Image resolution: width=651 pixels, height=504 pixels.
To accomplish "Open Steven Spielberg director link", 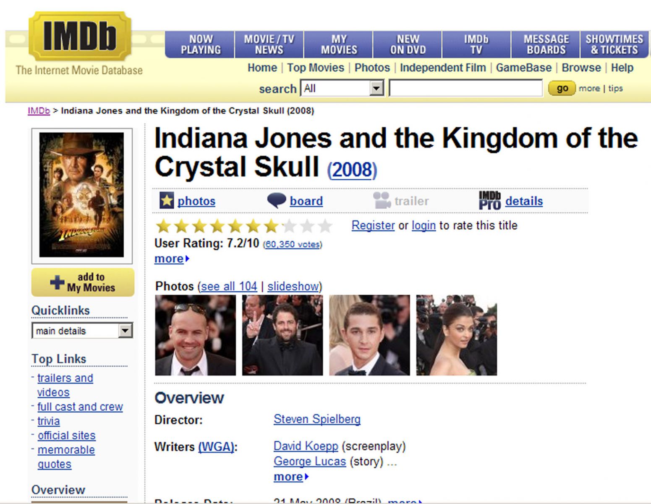I will pos(317,419).
